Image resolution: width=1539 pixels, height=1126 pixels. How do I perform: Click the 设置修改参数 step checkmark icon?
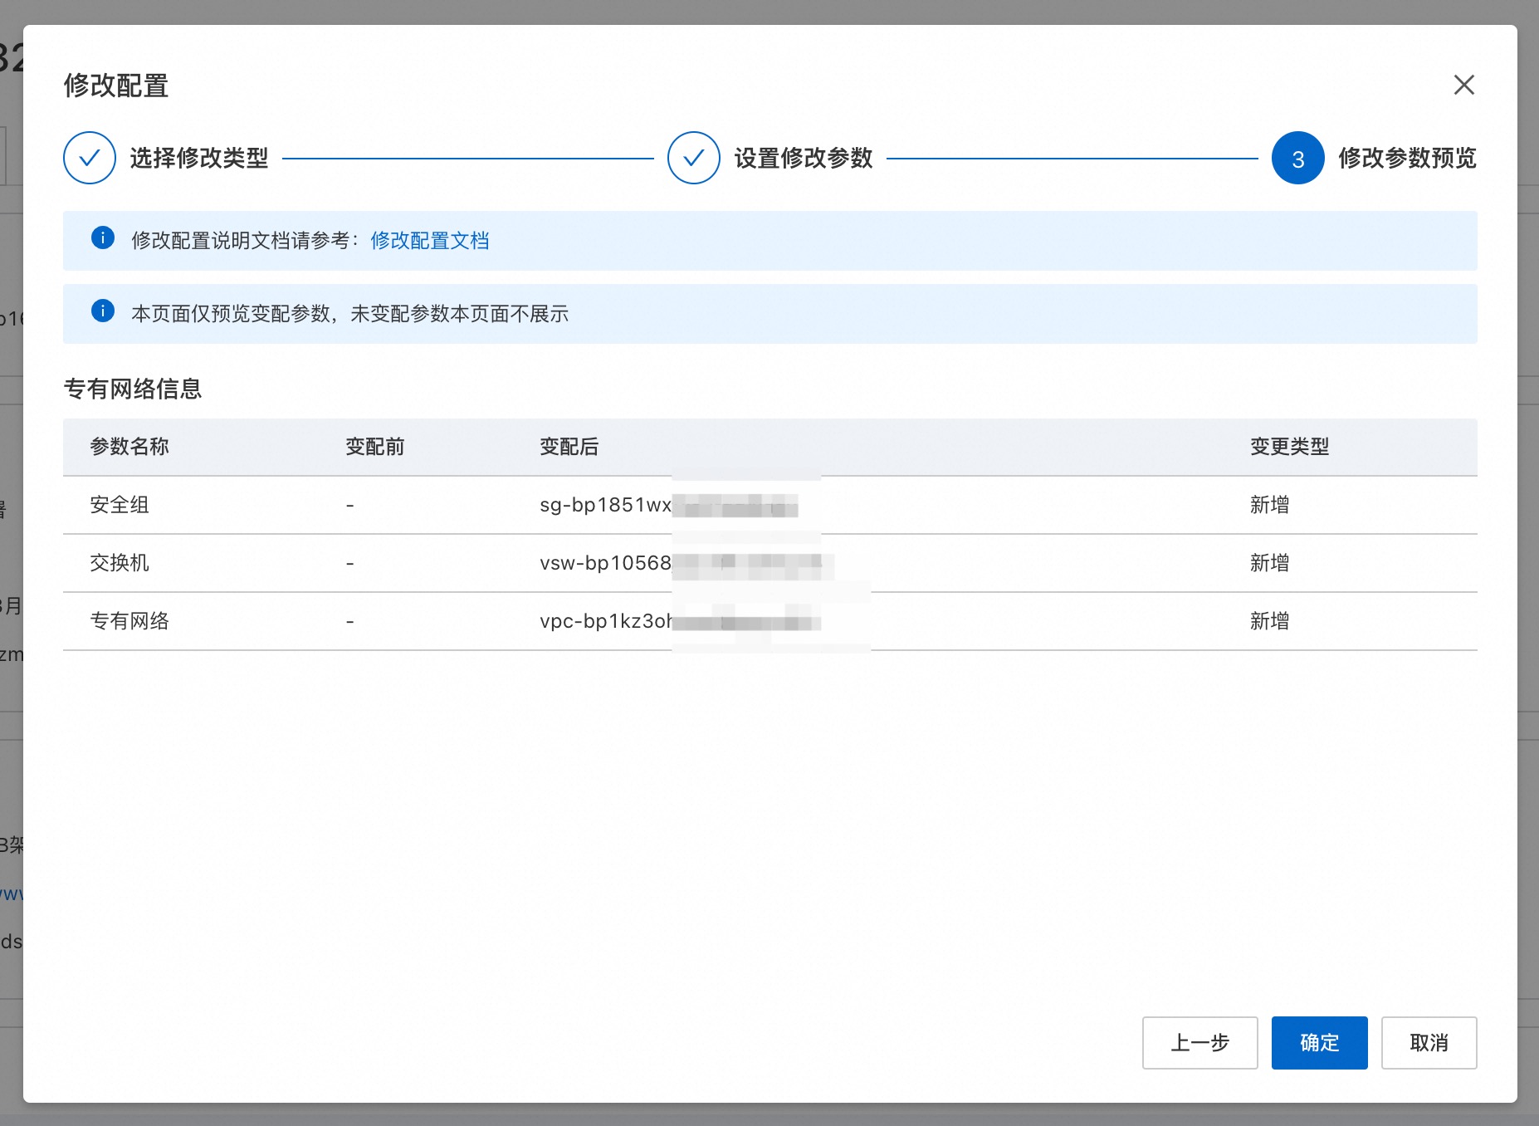(694, 158)
